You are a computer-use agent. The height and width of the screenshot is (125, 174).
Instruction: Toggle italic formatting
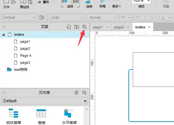(145, 17)
